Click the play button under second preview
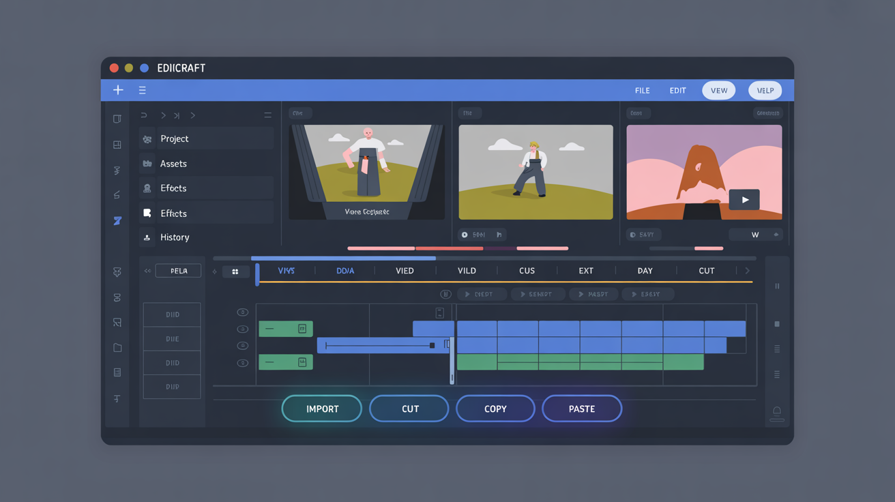 [465, 235]
